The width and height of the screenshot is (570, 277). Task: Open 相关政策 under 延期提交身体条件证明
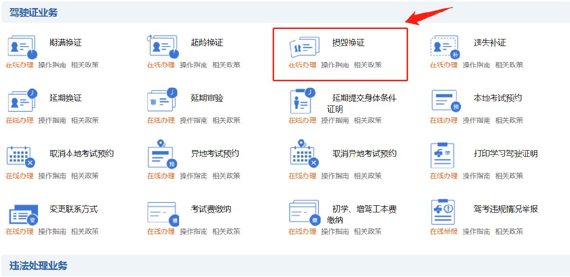[368, 121]
